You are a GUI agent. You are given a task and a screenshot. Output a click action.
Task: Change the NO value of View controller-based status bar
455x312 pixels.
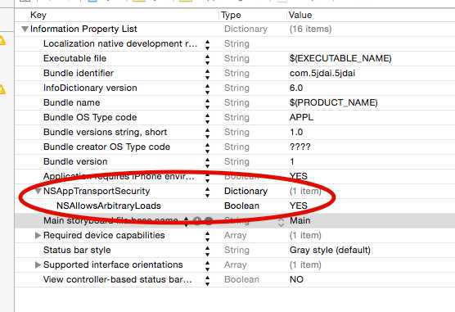pos(296,279)
